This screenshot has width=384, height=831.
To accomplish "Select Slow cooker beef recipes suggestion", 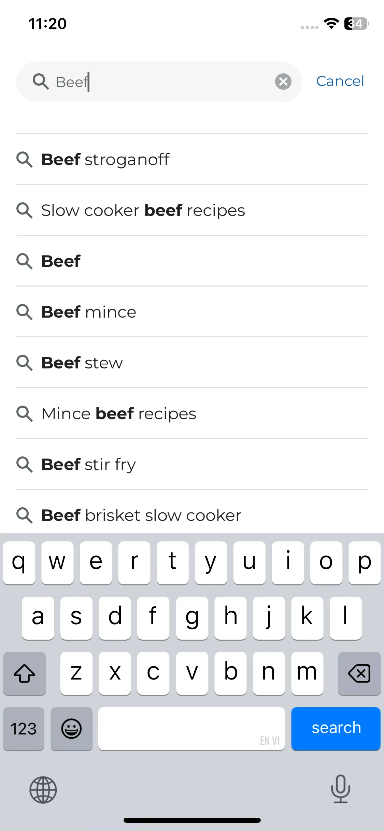I will 192,210.
